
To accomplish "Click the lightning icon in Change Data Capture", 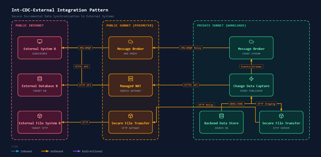I will coord(251,79).
